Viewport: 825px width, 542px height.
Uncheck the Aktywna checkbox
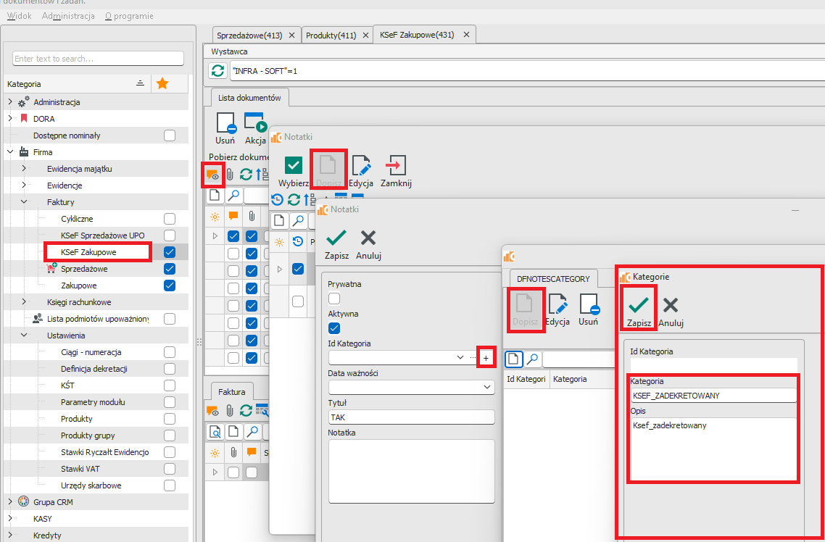[x=334, y=328]
